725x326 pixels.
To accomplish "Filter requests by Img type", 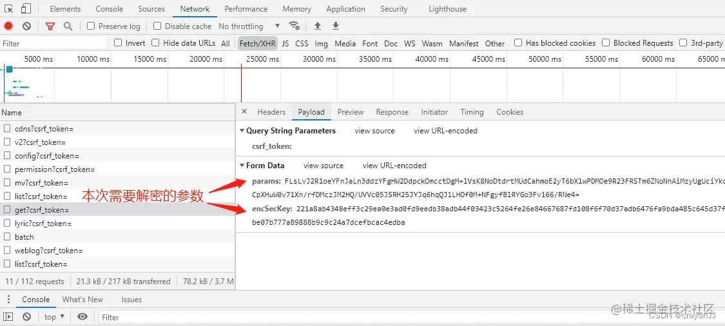I will (x=322, y=43).
